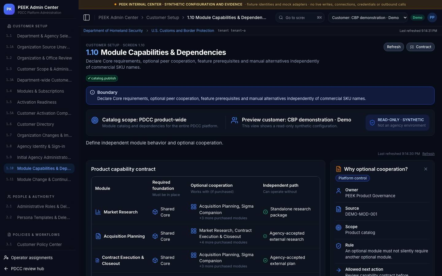This screenshot has width=442, height=276.
Task: Click the PDCC review hub back arrow
Action: click(6, 269)
